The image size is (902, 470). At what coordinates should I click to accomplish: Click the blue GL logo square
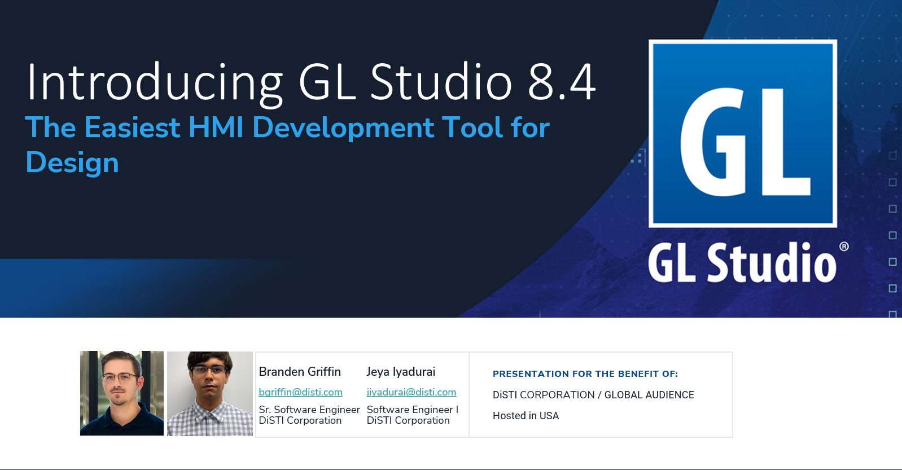pyautogui.click(x=743, y=134)
